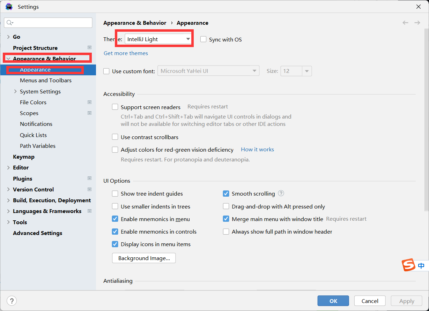Disable Smooth scrolling checkbox
Viewport: 429px width, 311px height.
point(226,194)
